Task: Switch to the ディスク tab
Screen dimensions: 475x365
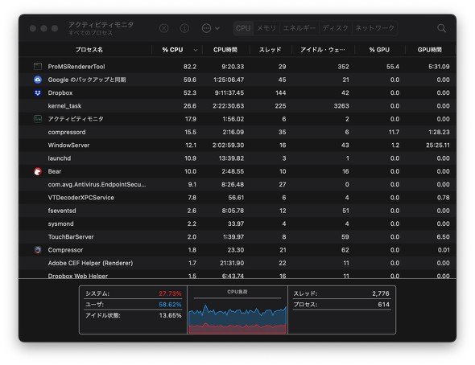Action: click(335, 28)
